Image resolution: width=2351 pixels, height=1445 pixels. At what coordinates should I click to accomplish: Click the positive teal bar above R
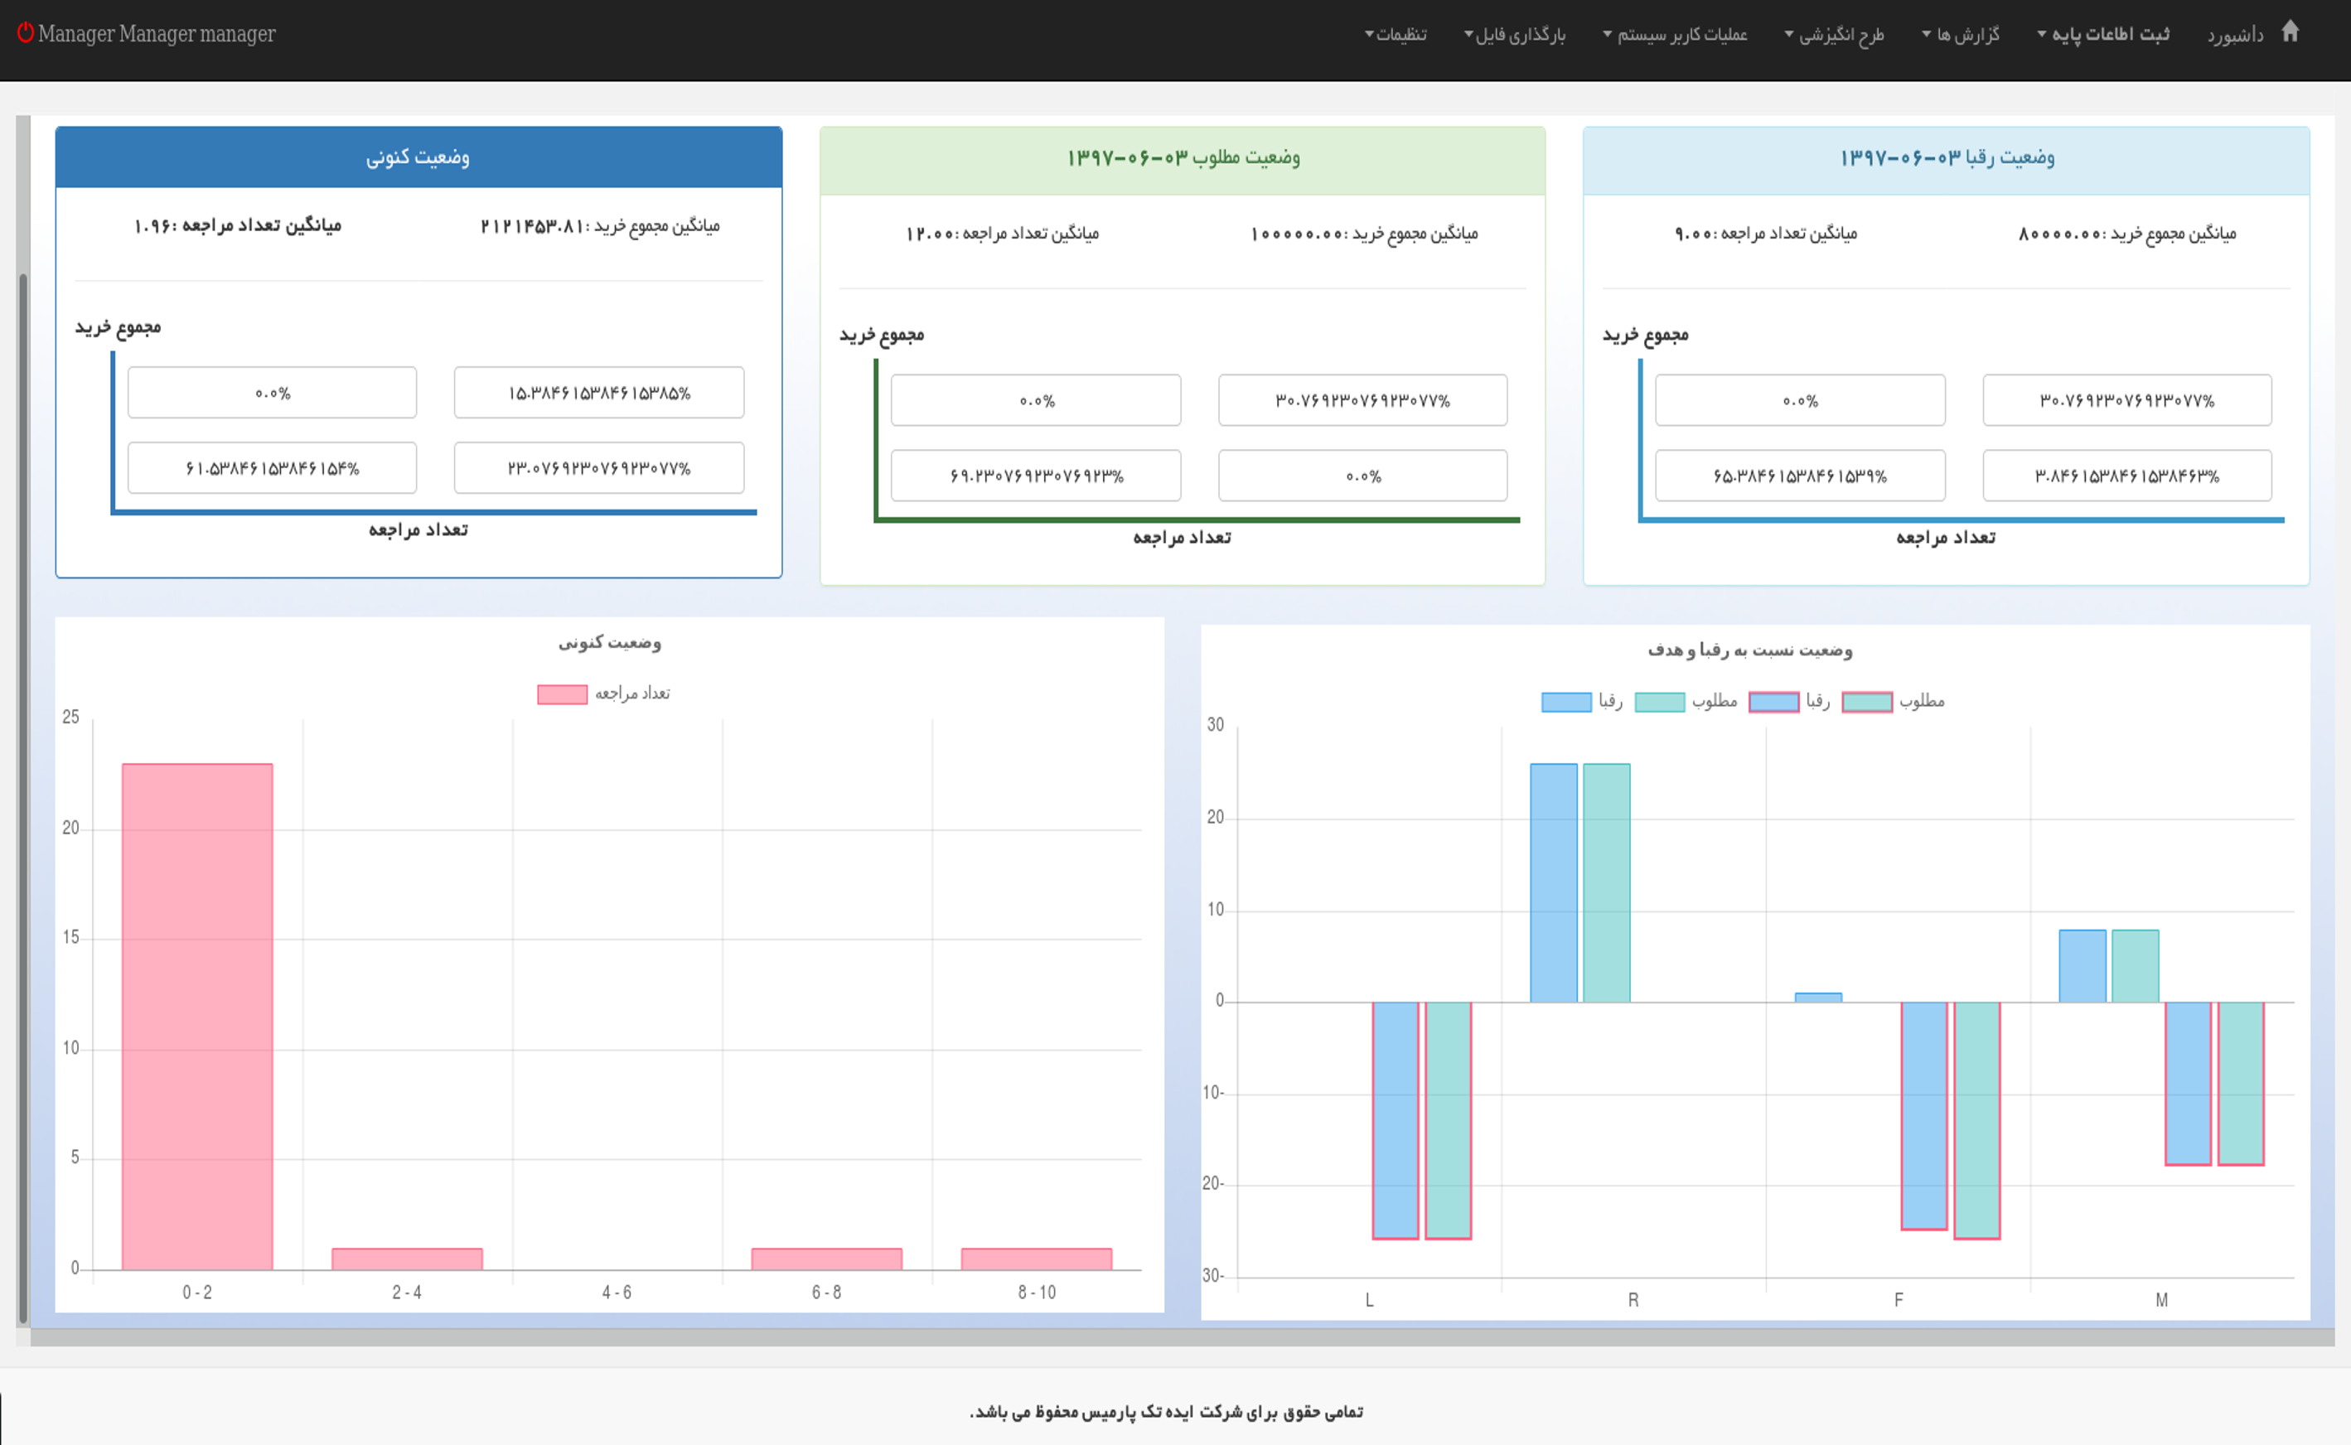click(x=1607, y=883)
